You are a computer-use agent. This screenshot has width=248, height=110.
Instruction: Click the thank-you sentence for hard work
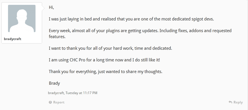pyautogui.click(x=111, y=48)
